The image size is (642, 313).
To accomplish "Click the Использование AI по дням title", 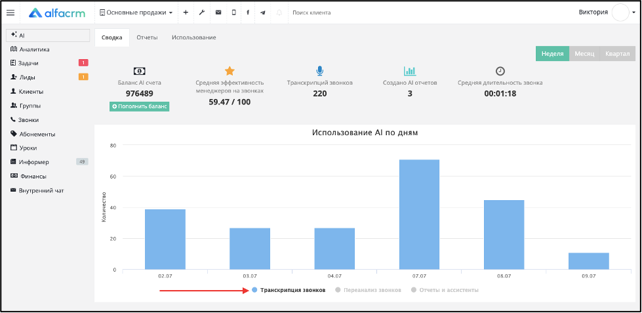I will pyautogui.click(x=365, y=133).
